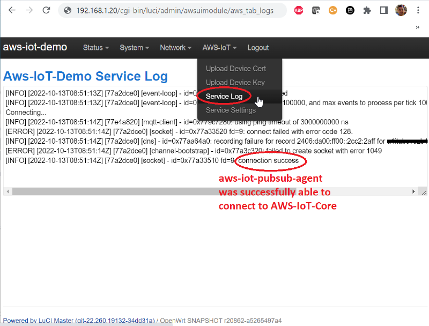Viewport: 429px width, 326px height.
Task: Open Service Settings from the menu
Action: click(231, 110)
